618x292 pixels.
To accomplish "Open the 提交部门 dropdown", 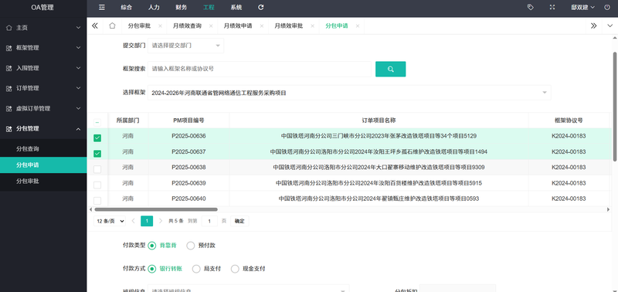I will click(x=185, y=46).
